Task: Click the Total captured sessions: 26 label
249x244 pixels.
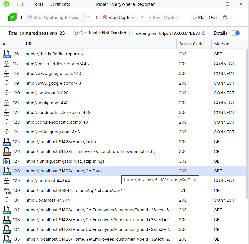Action: pyautogui.click(x=37, y=33)
